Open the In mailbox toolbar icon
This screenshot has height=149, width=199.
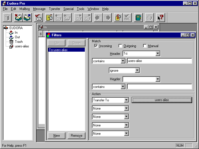pyautogui.click(x=18, y=18)
